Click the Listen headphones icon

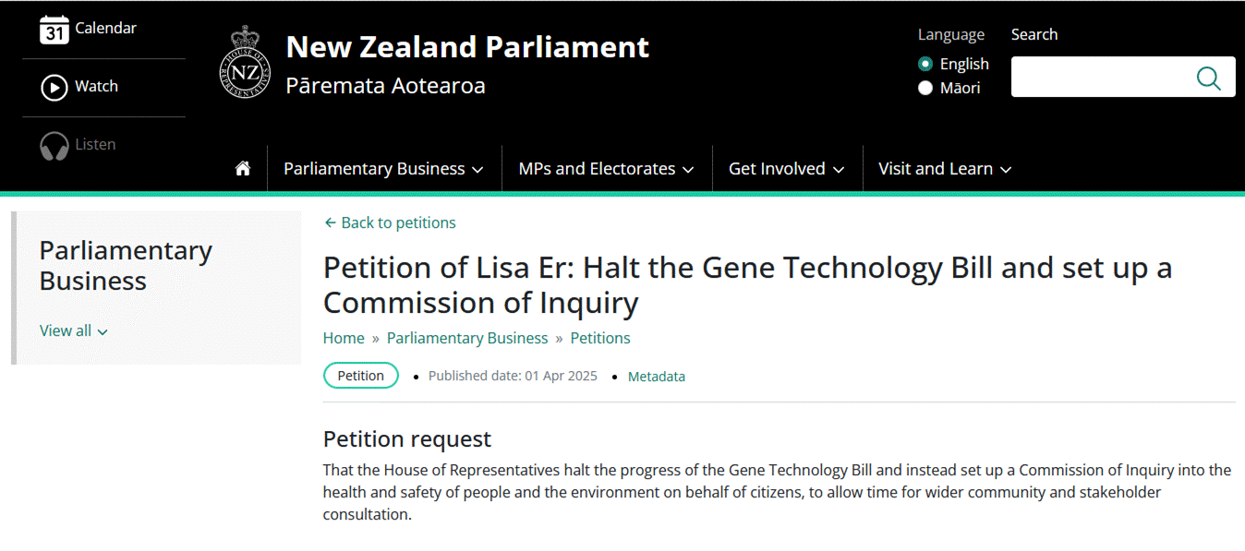pyautogui.click(x=54, y=146)
